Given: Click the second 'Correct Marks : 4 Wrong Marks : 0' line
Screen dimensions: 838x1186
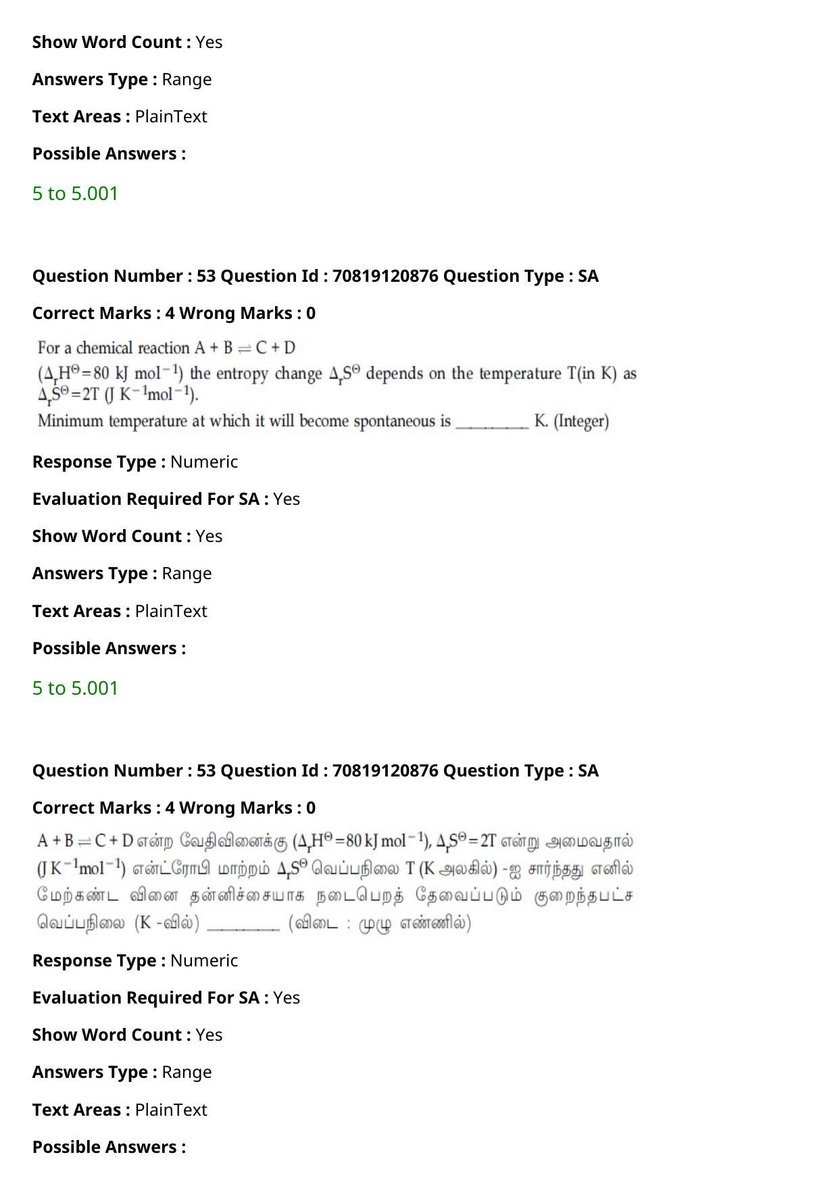Looking at the screenshot, I should click(174, 808).
